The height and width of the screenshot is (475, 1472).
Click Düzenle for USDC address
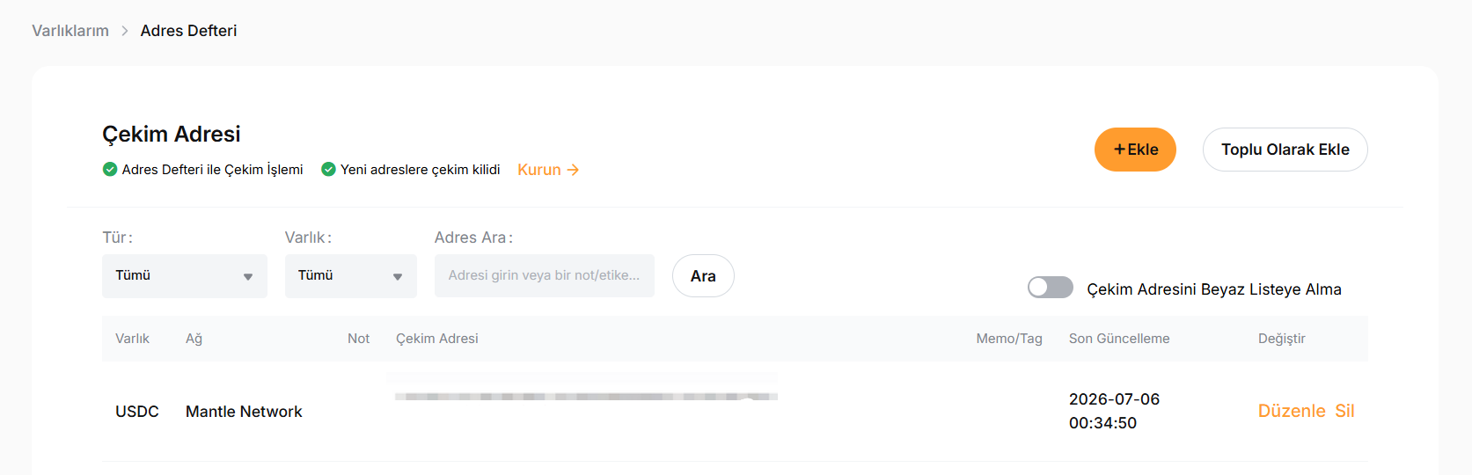1292,411
